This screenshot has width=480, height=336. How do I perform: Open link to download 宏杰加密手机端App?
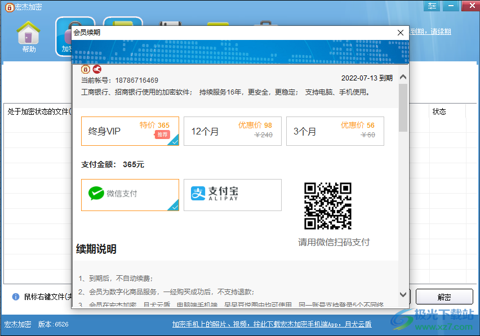(x=272, y=324)
